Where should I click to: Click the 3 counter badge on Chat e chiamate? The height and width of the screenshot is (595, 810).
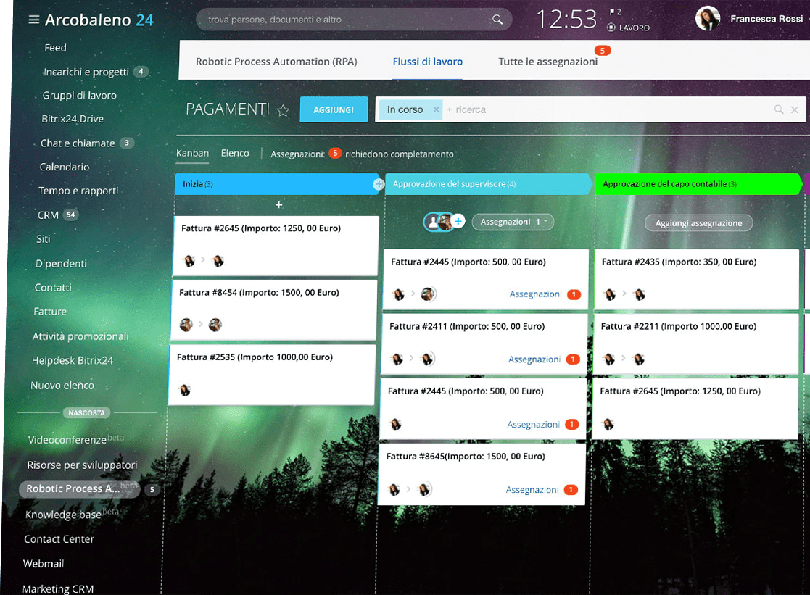click(127, 143)
